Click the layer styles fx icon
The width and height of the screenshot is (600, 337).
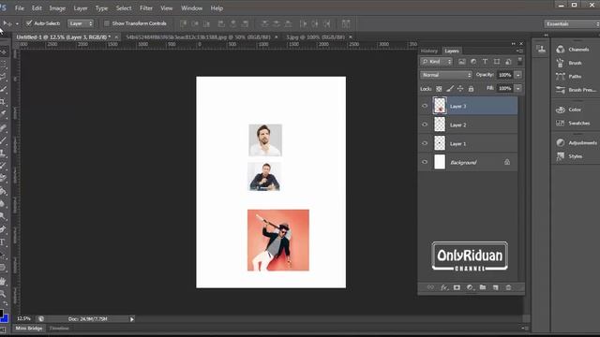pos(443,287)
